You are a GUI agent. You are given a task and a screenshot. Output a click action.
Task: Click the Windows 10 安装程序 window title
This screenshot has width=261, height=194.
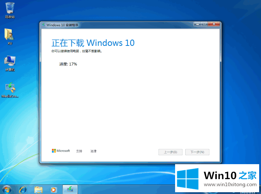tap(63, 25)
